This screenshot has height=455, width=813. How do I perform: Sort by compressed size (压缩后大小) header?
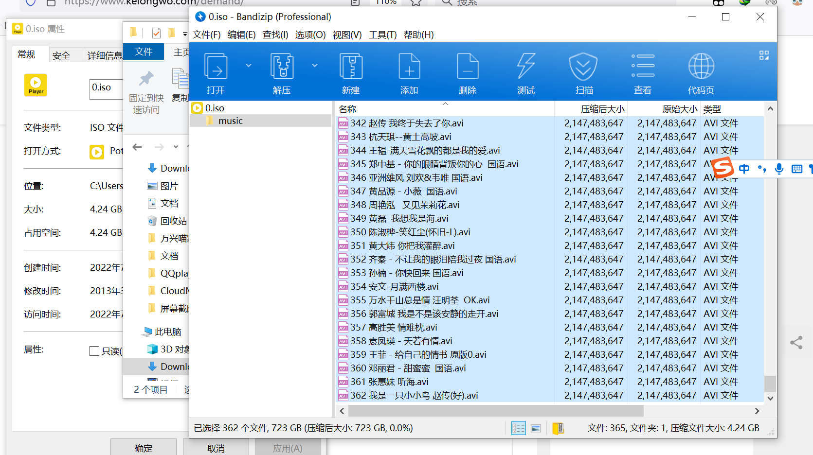pos(591,109)
